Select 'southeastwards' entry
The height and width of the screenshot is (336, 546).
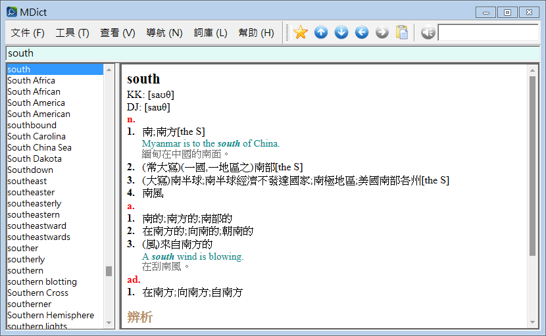(55, 237)
